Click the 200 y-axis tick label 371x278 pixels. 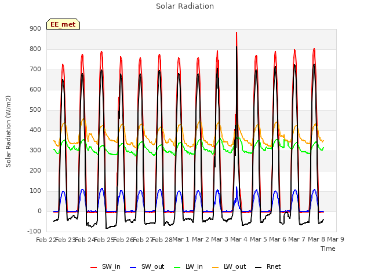pyautogui.click(x=35, y=171)
